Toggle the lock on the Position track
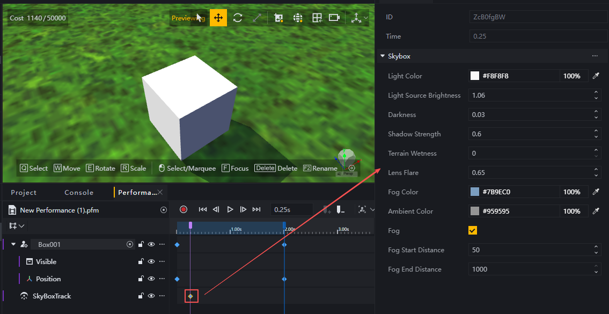609x314 pixels. pos(141,279)
